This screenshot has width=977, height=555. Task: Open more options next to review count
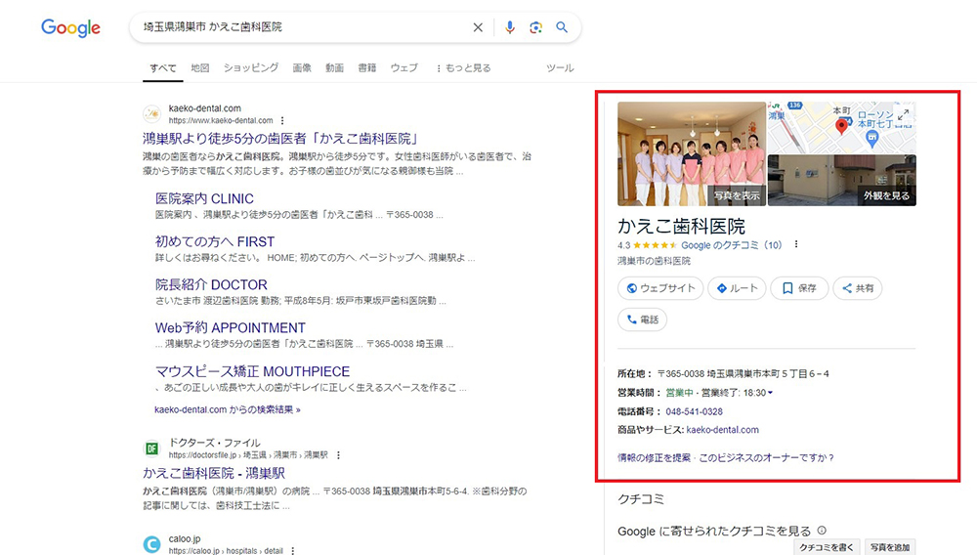coord(796,244)
